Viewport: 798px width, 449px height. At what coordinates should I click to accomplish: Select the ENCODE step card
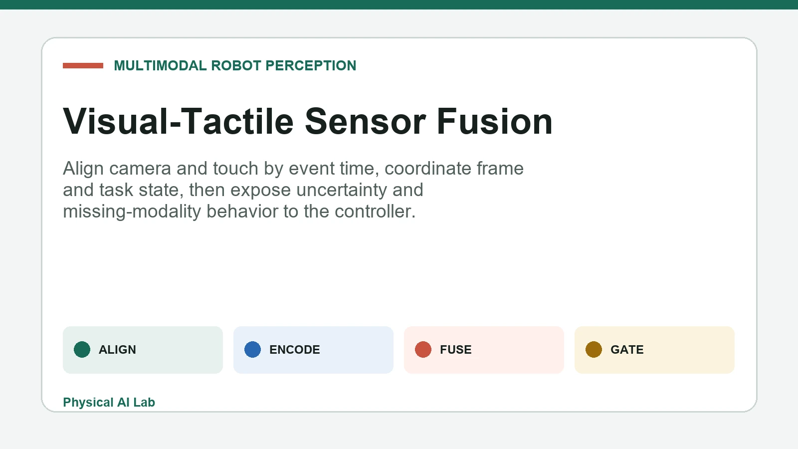pos(313,350)
